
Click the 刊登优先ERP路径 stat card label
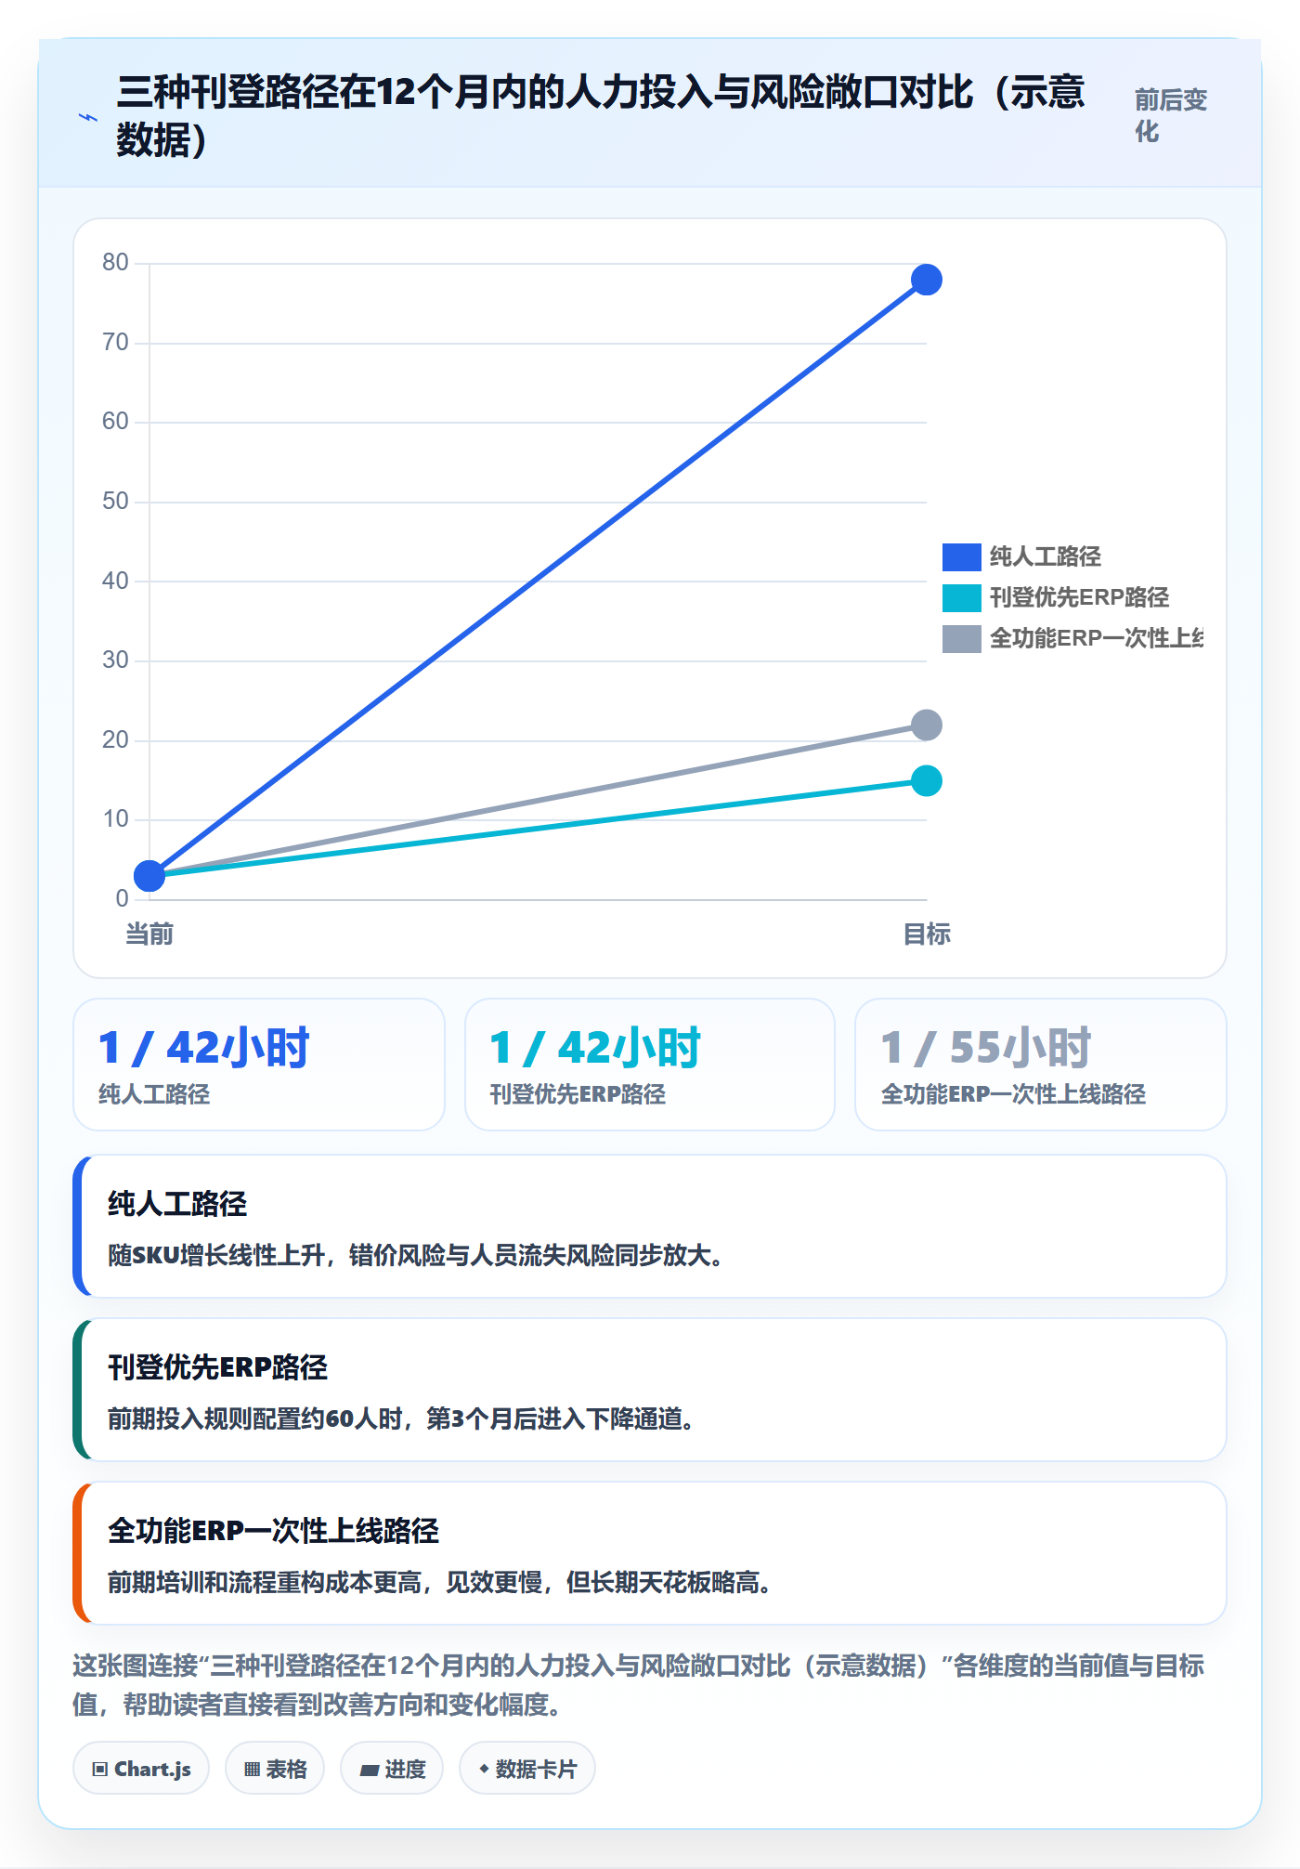(x=578, y=1094)
